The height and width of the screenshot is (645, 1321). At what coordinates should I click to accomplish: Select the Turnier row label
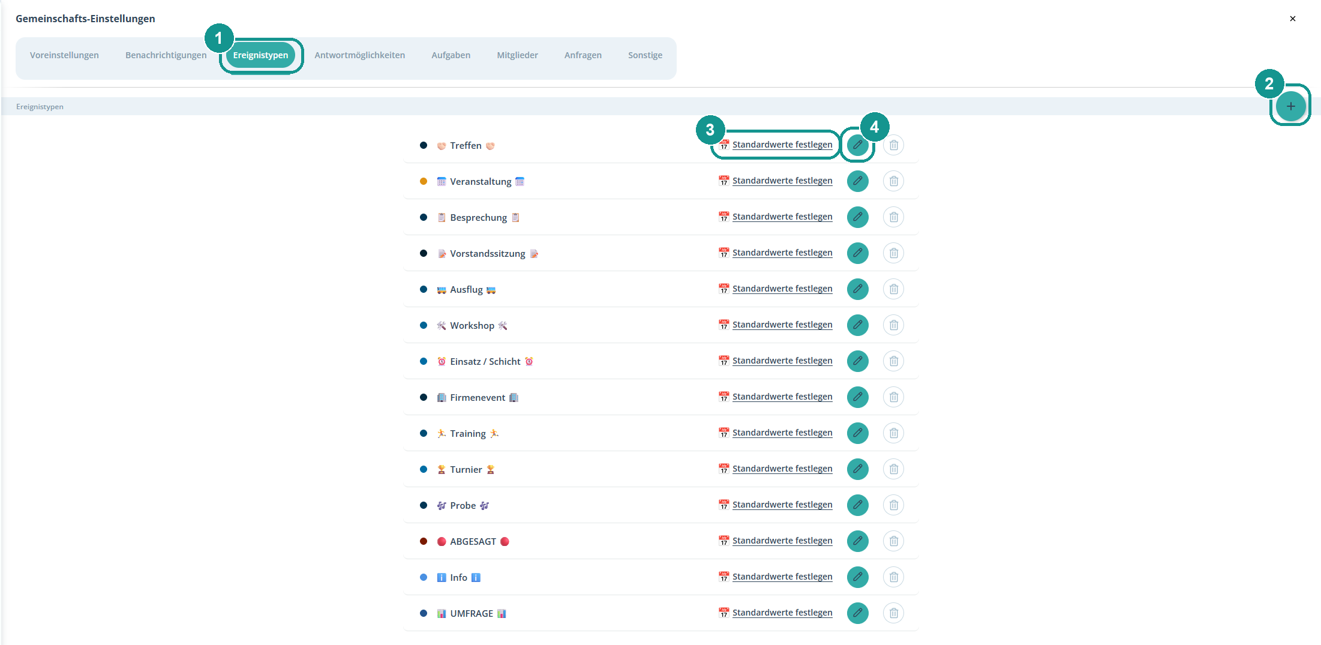(466, 469)
